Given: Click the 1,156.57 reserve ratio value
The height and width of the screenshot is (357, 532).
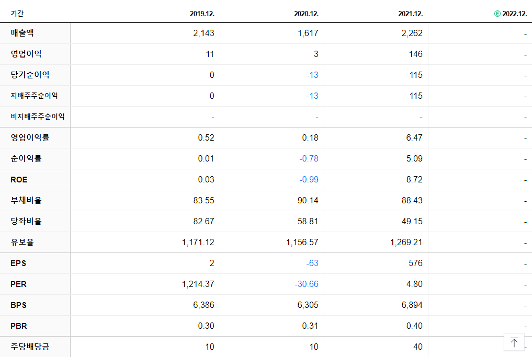Looking at the screenshot, I should tap(302, 243).
